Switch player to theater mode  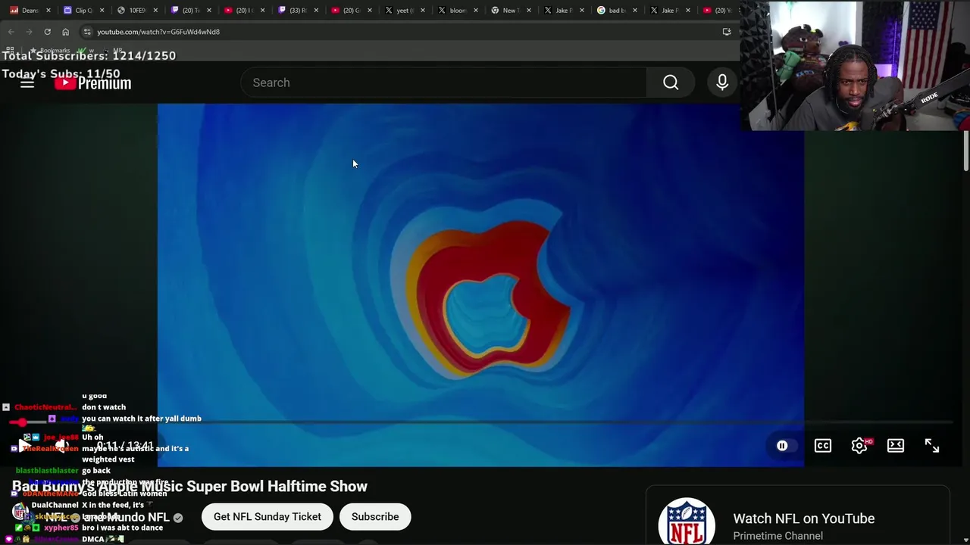point(896,446)
